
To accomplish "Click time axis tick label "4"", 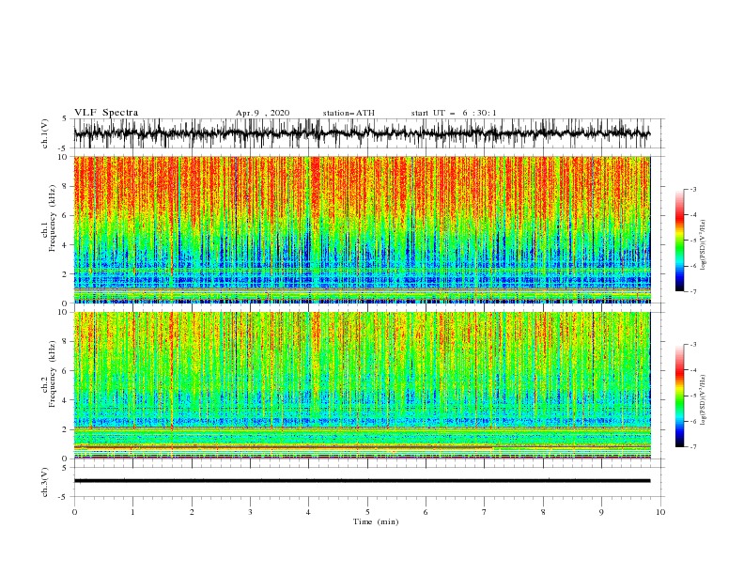I will coord(309,512).
